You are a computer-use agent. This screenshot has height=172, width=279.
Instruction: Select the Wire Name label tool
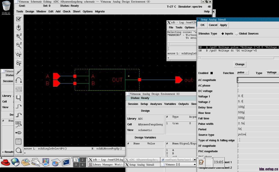(x=19, y=124)
